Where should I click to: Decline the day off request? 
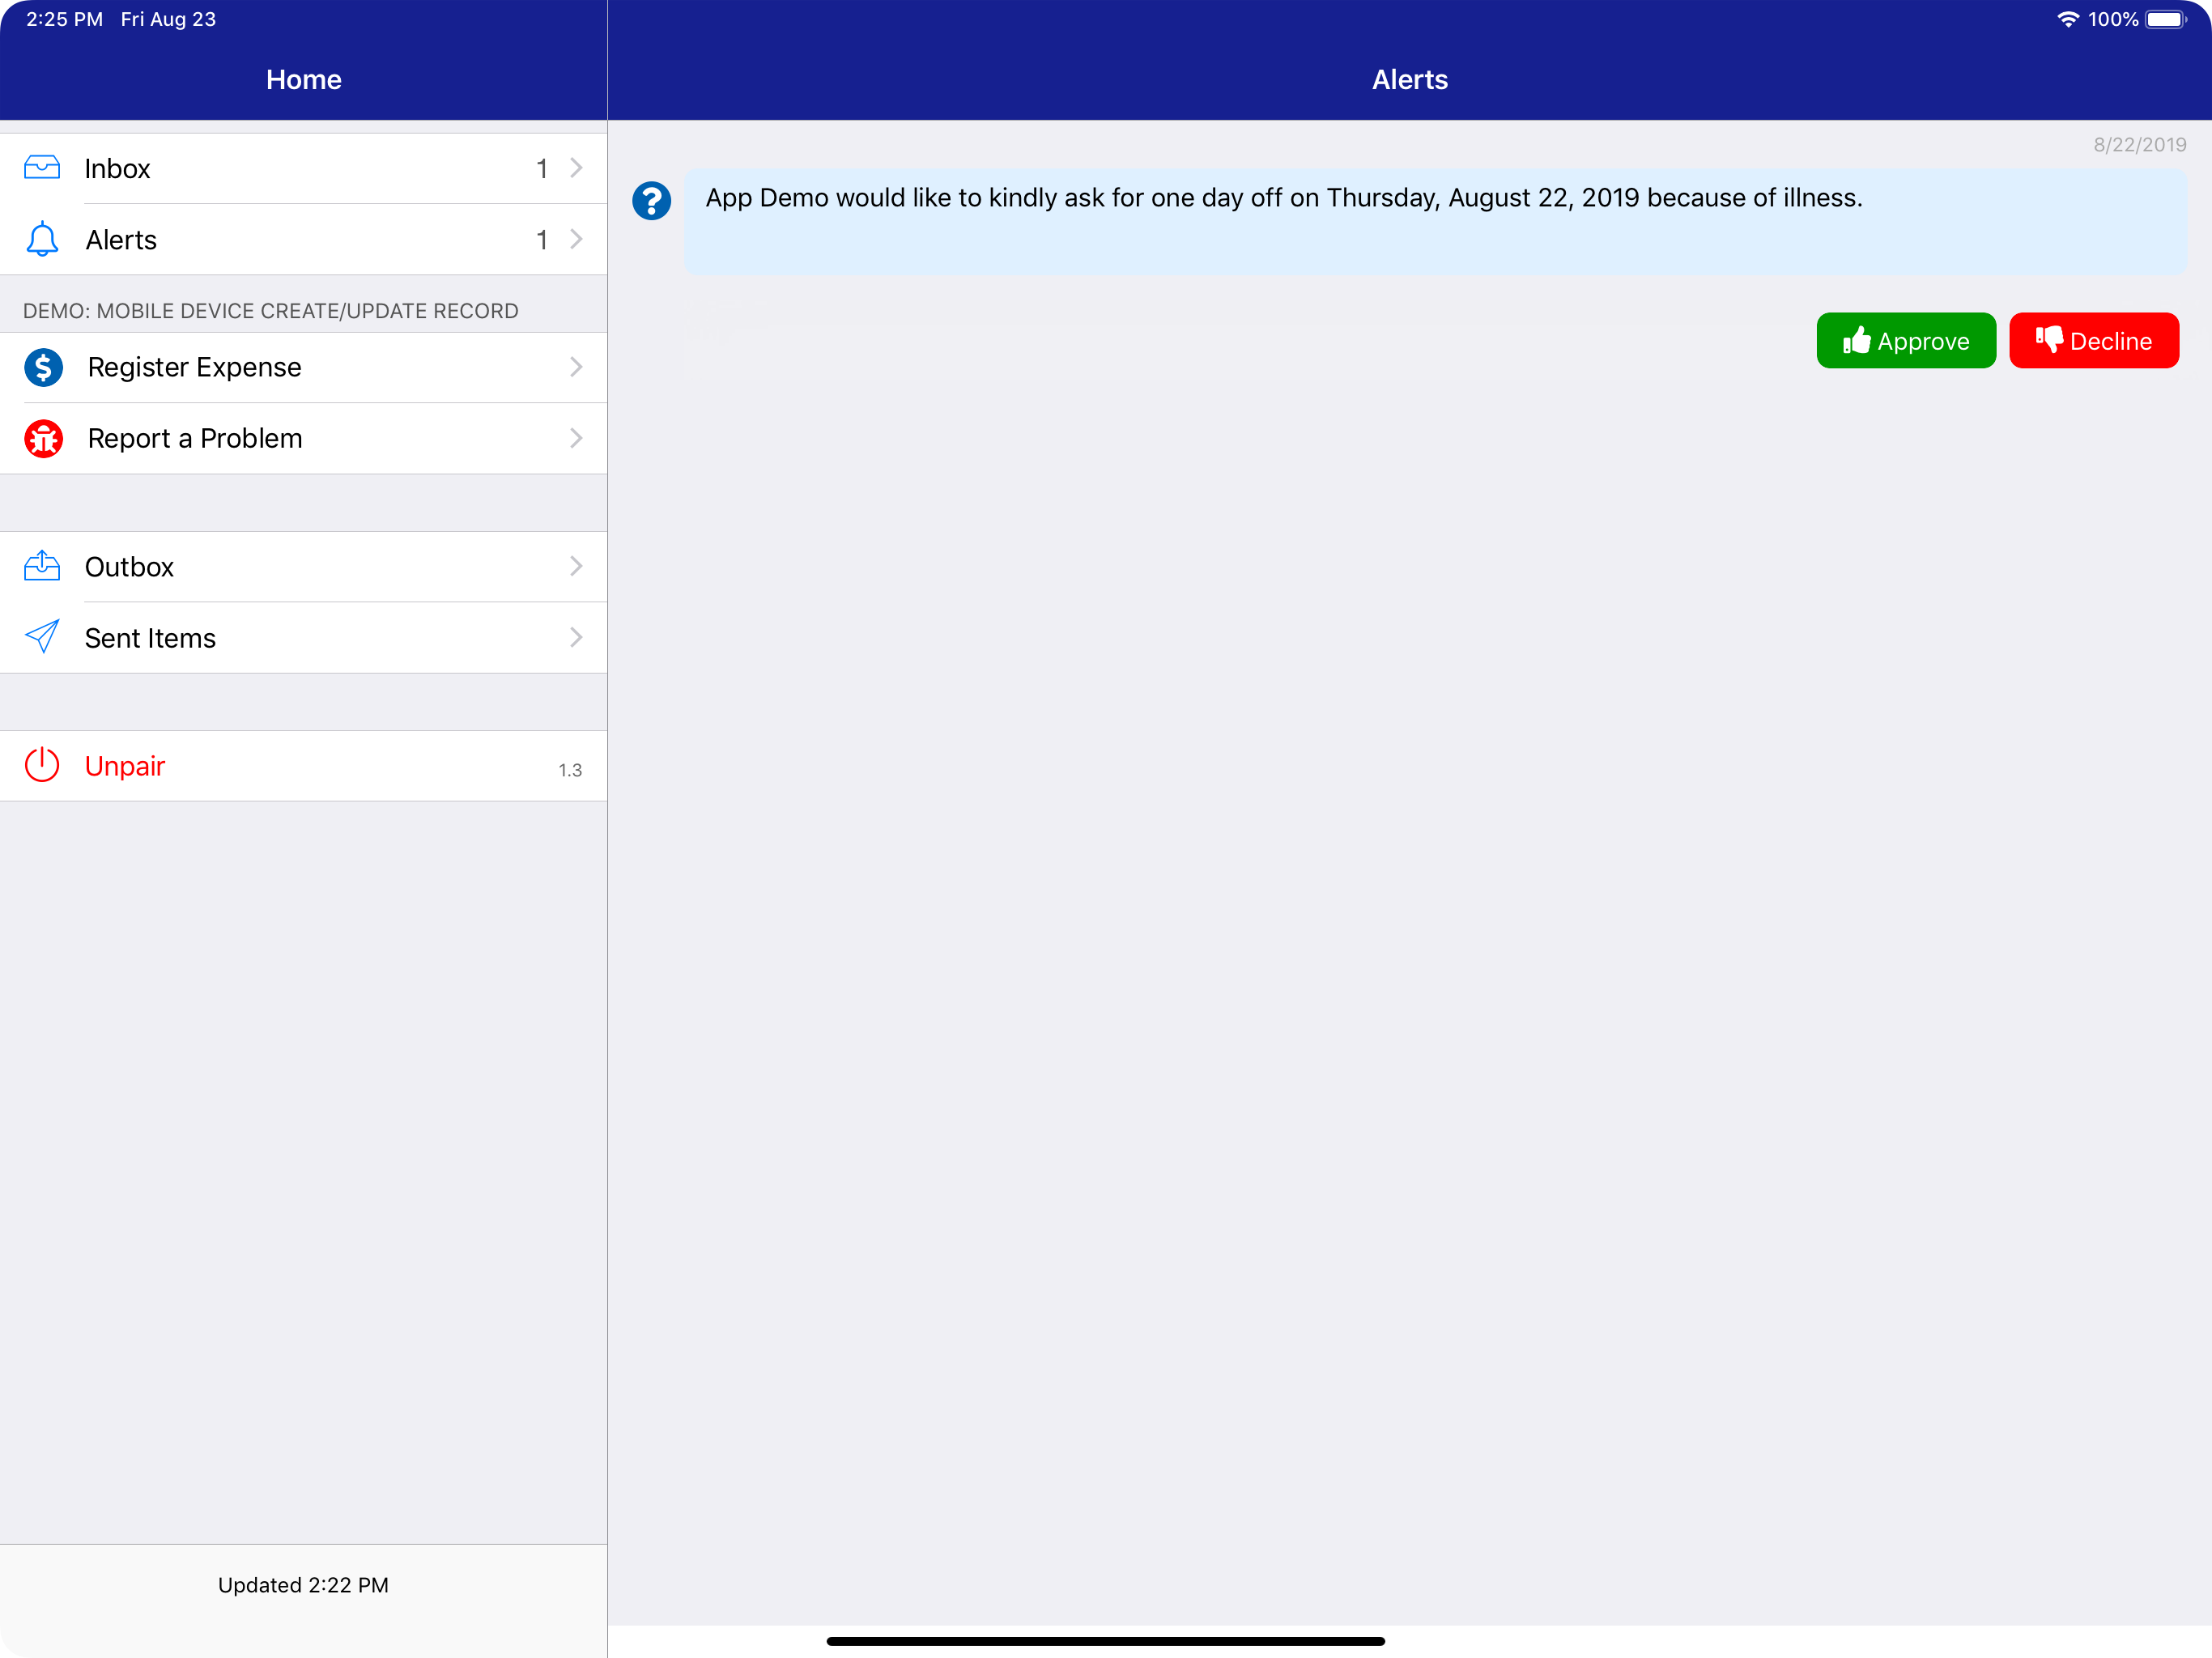(x=2094, y=340)
